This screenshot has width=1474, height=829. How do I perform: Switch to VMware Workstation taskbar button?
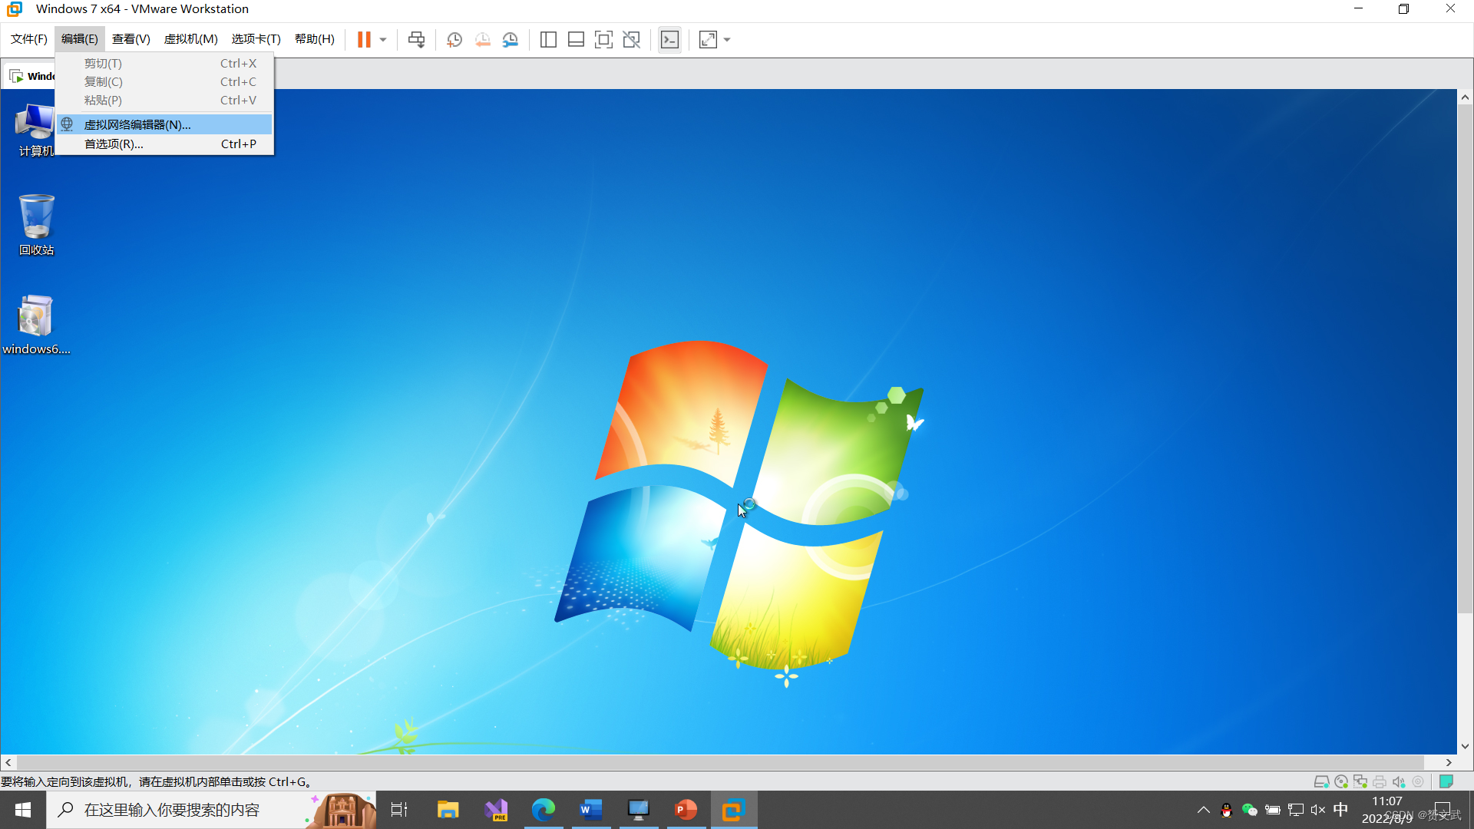pyautogui.click(x=734, y=810)
